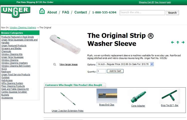This screenshot has height=120, width=187.
Task: Go to next product with right arrow
Action: pyautogui.click(x=183, y=42)
